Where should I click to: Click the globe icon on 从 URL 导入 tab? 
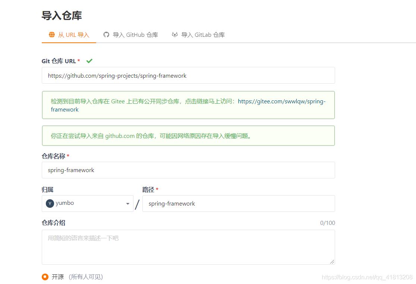tap(51, 34)
